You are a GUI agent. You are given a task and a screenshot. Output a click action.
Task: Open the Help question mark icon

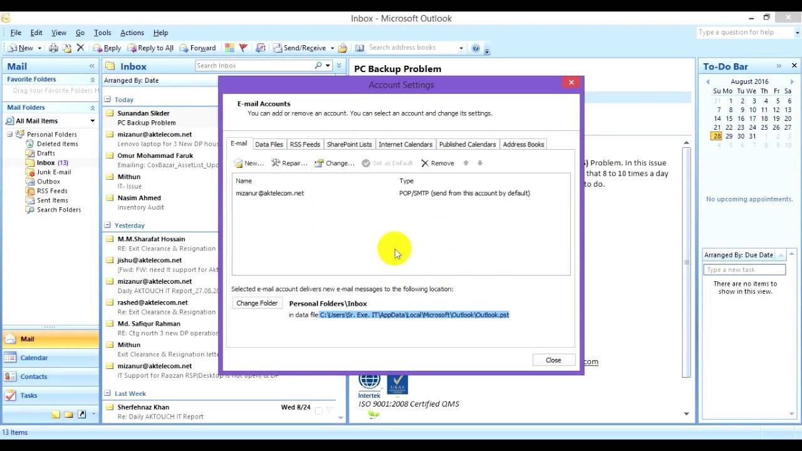(x=476, y=48)
